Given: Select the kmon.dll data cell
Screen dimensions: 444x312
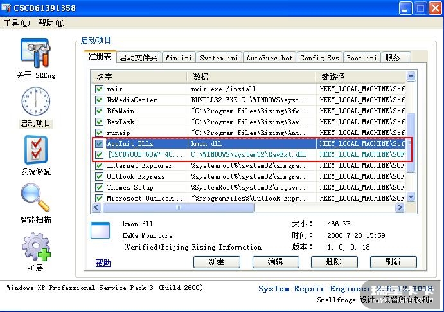Looking at the screenshot, I should coord(252,143).
